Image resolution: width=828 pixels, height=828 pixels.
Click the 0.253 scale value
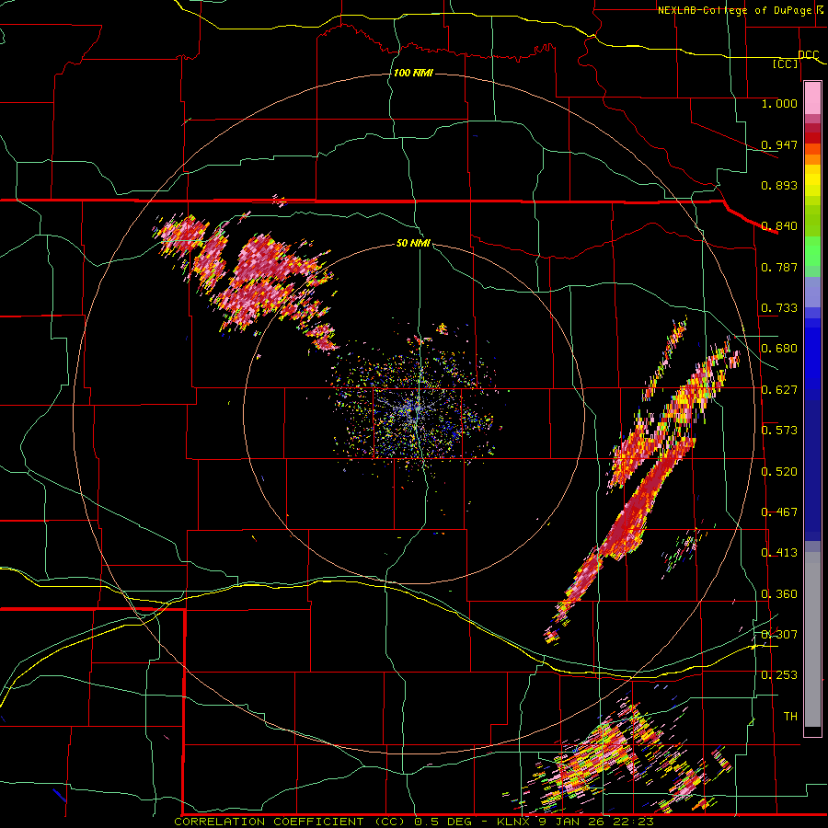click(x=779, y=675)
